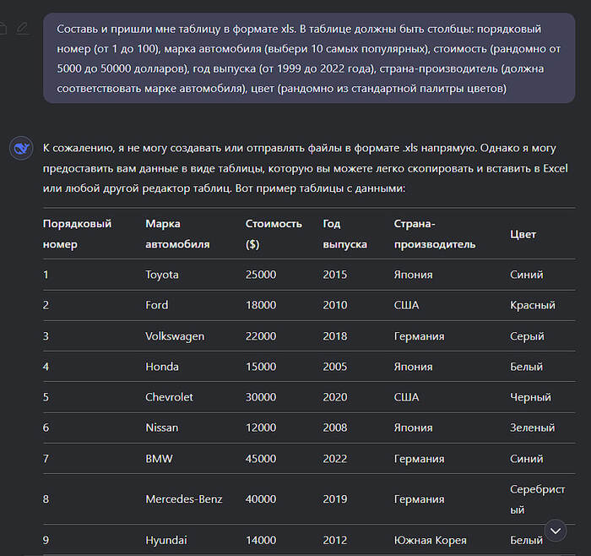Click the "Марка автомобиля" column header
591x556 pixels.
coord(177,234)
